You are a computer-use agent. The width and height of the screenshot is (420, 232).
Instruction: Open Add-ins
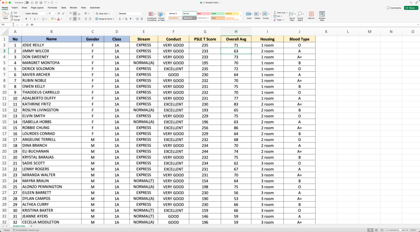311,16
